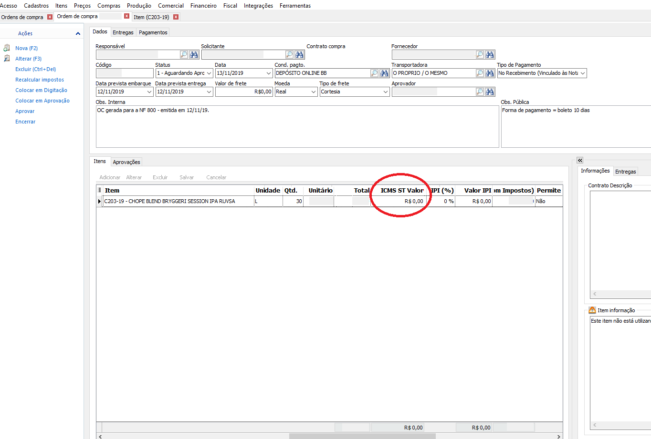Open the Financeiro menu
Image resolution: width=651 pixels, height=439 pixels.
203,6
